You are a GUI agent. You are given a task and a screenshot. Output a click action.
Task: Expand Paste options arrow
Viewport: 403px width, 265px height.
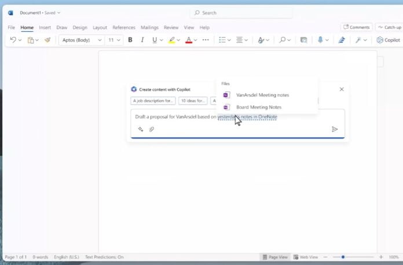point(37,40)
